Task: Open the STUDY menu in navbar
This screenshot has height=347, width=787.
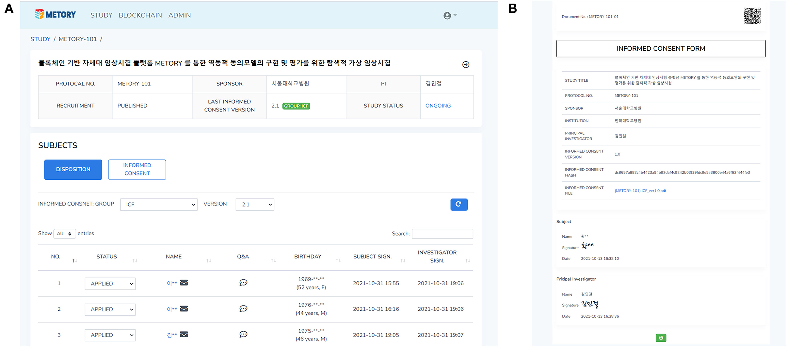Action: [101, 15]
